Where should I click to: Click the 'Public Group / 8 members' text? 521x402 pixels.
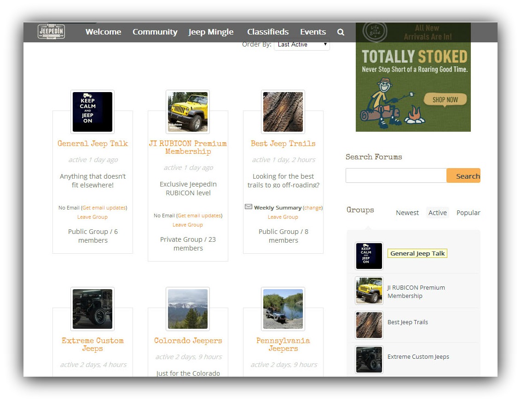coord(284,236)
